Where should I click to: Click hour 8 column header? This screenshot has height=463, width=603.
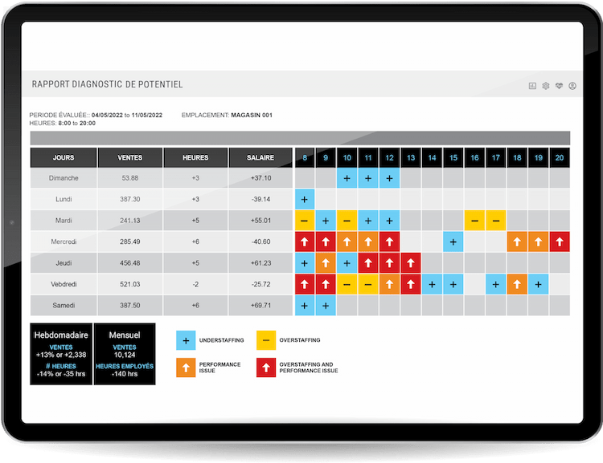point(305,157)
